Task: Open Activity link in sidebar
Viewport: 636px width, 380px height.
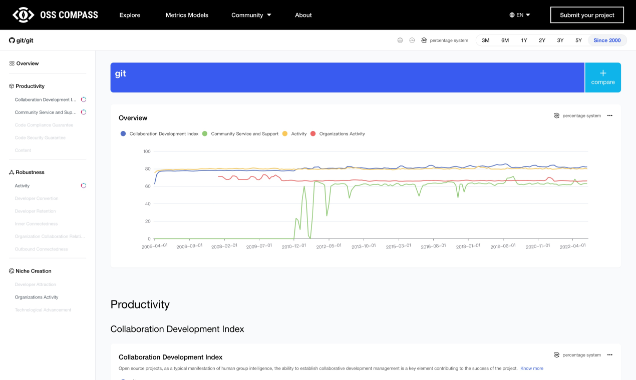Action: pos(22,185)
